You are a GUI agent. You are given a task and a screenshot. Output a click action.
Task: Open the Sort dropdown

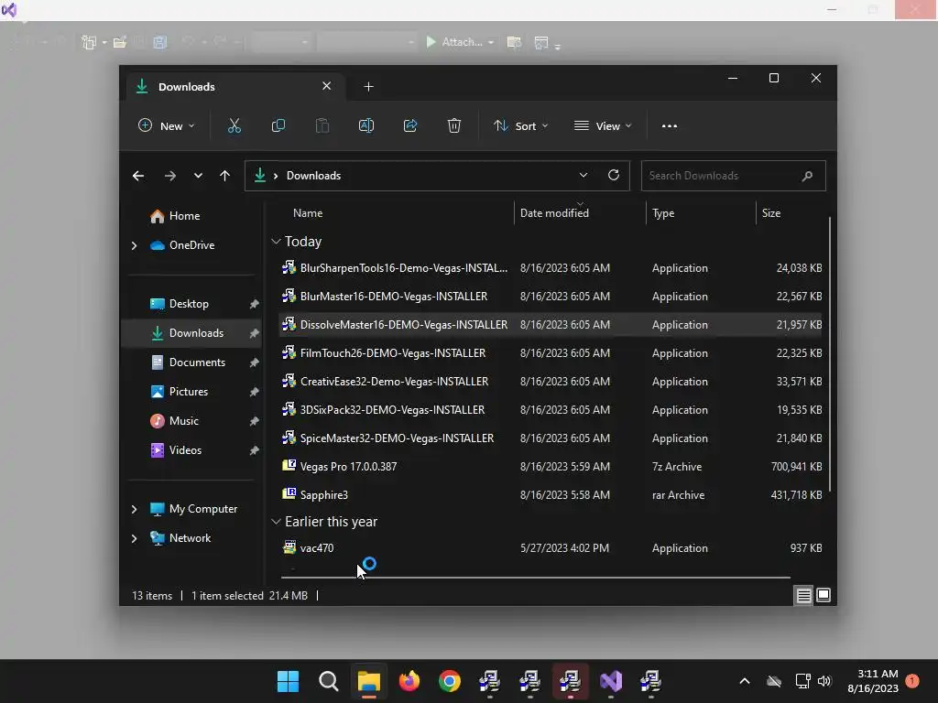[520, 126]
